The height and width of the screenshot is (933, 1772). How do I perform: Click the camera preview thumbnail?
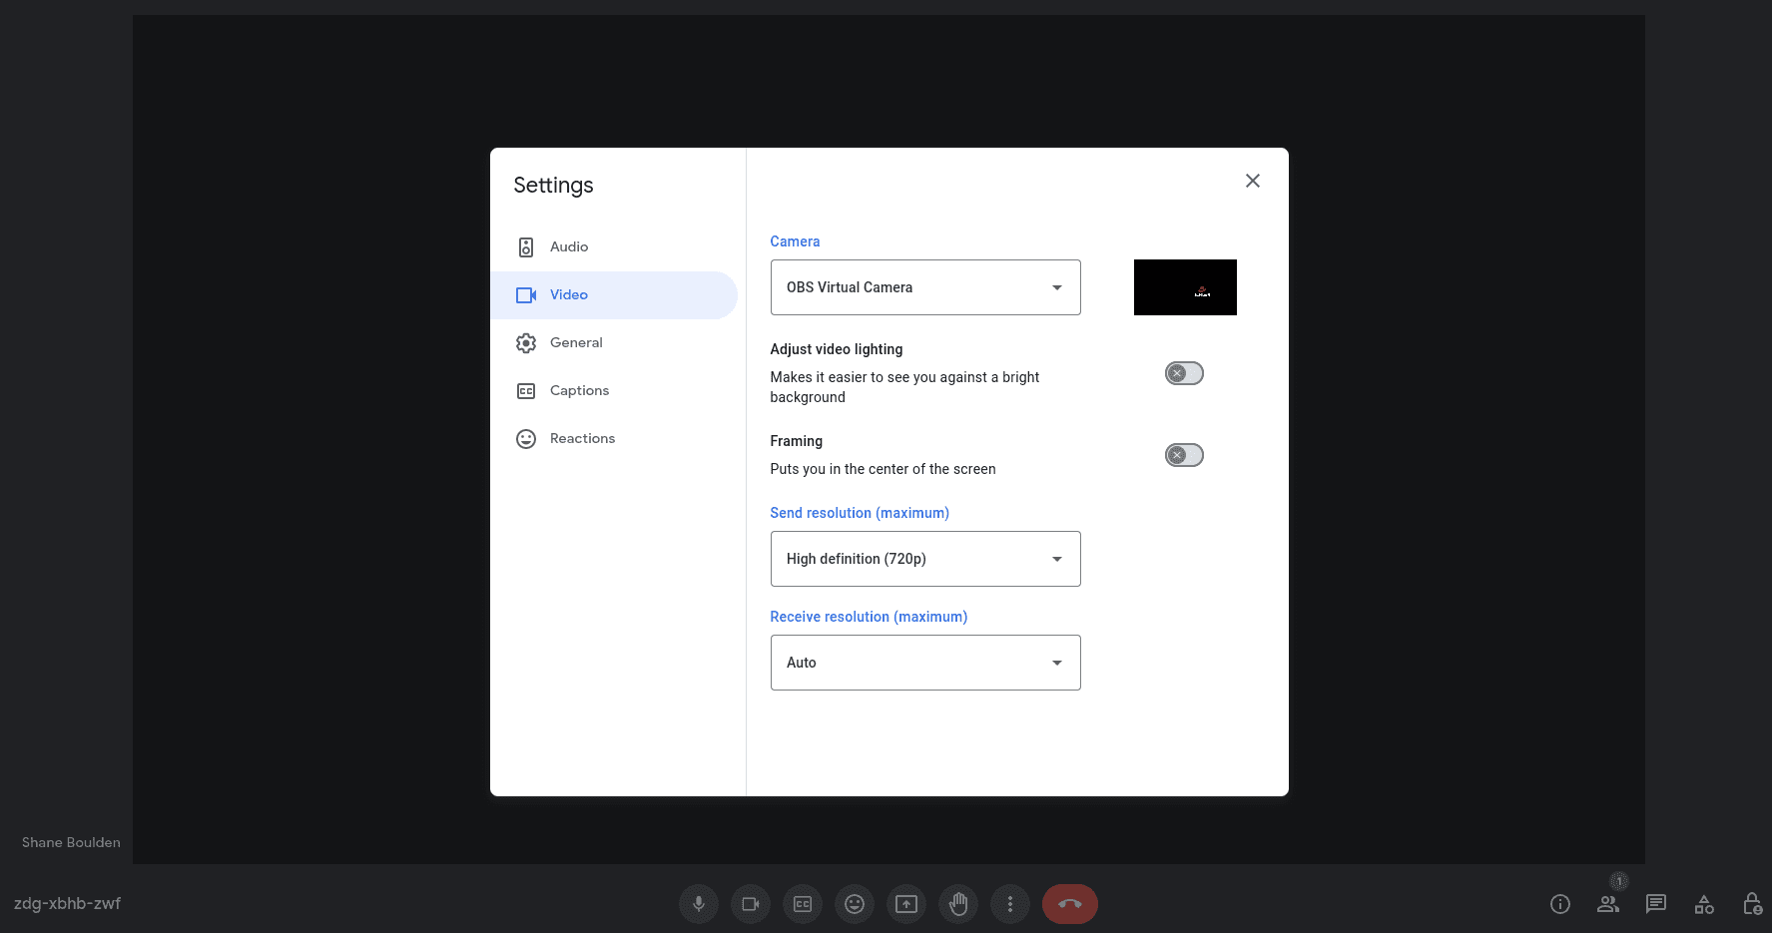click(1185, 287)
